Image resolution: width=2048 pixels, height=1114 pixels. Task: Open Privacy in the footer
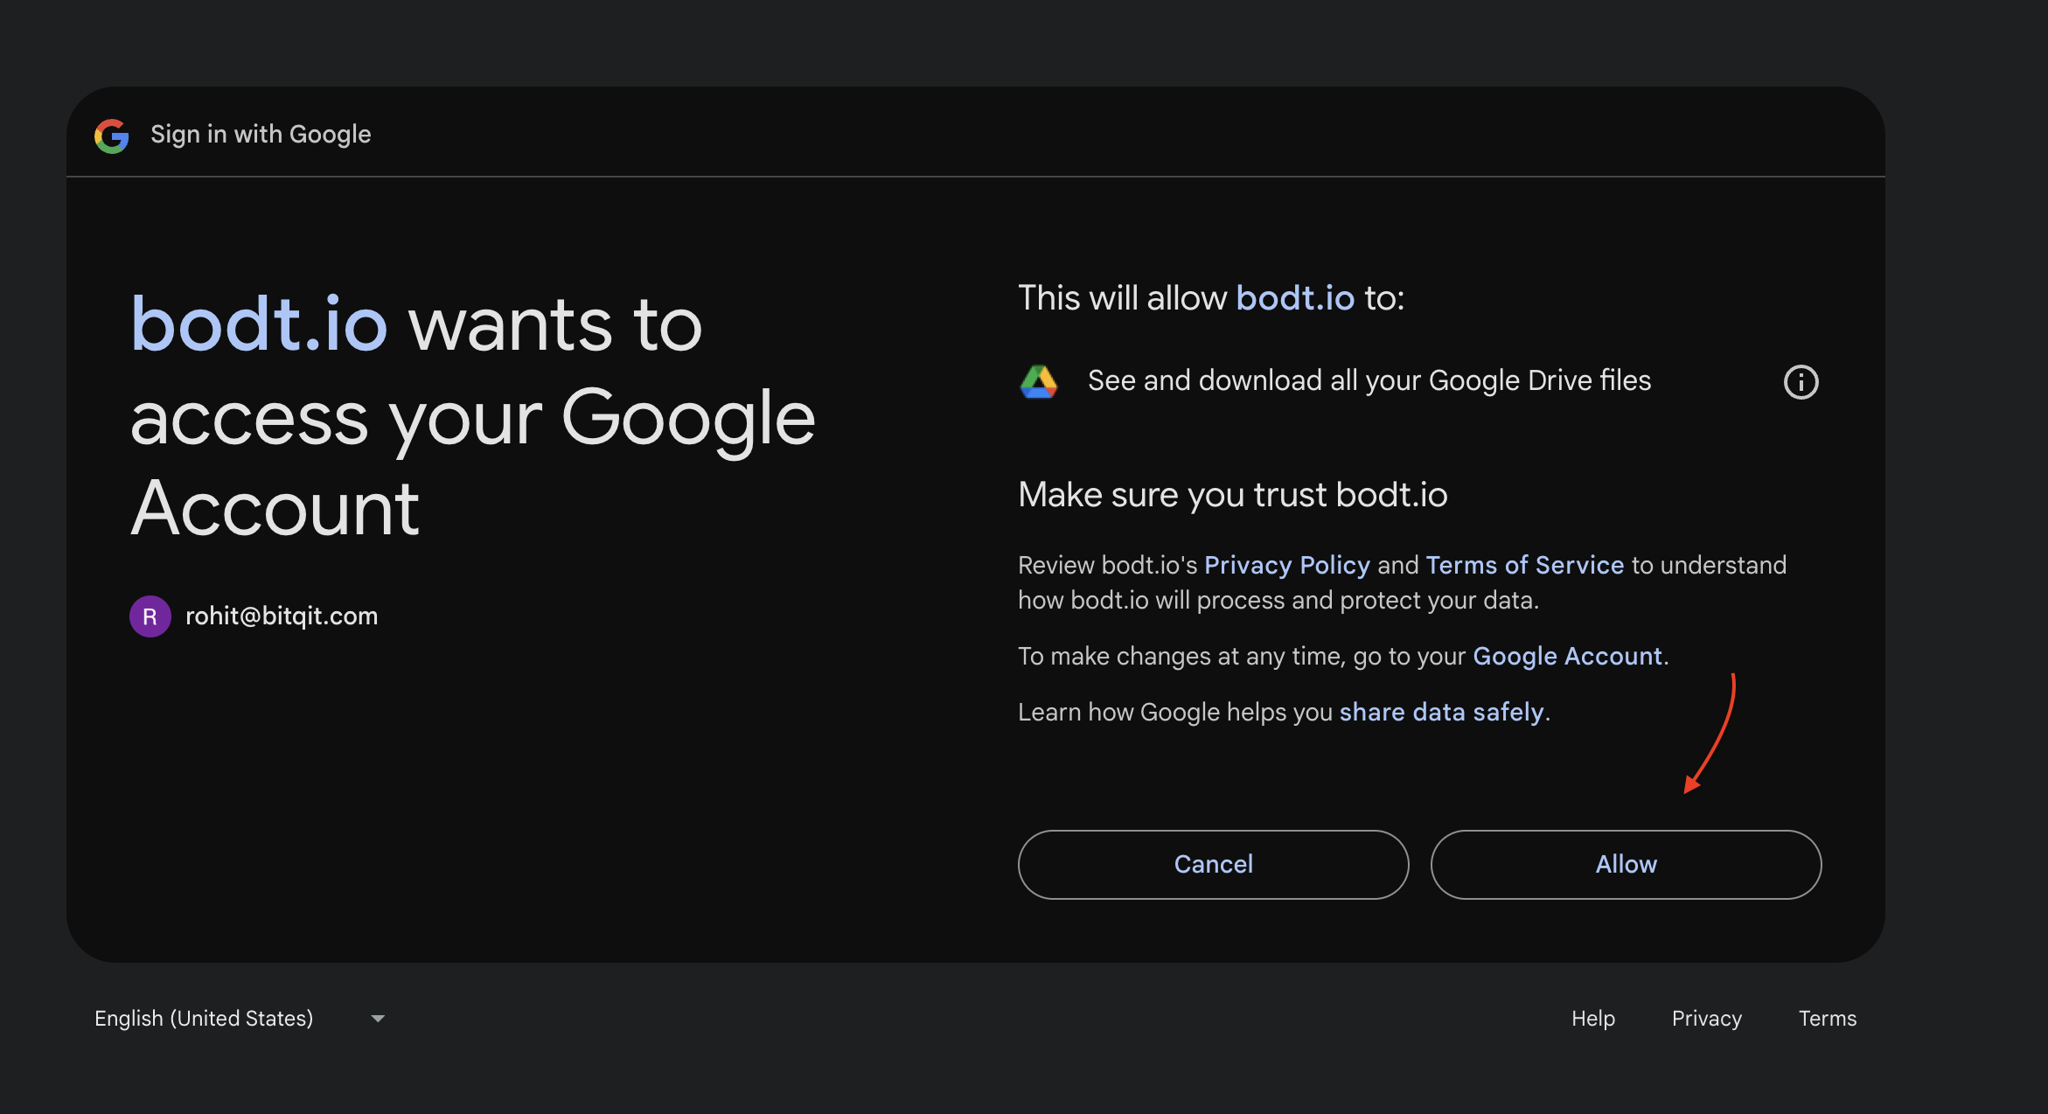pos(1706,1019)
